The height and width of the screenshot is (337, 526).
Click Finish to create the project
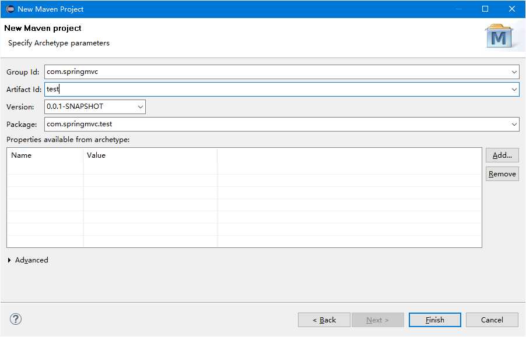pos(435,320)
